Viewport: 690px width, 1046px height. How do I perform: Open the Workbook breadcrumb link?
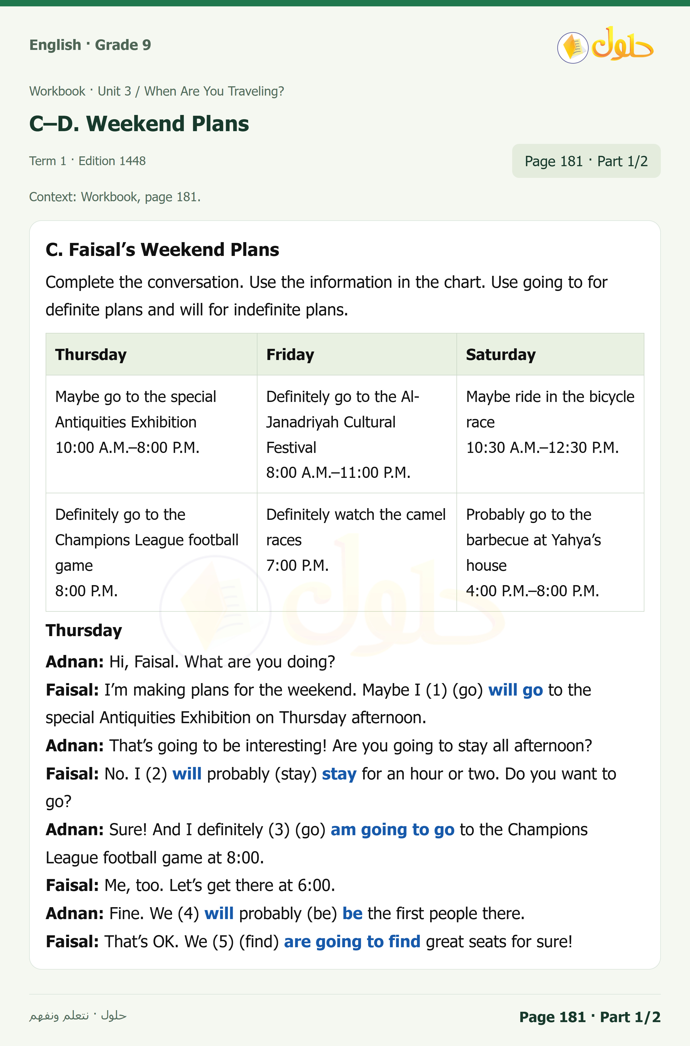pyautogui.click(x=57, y=91)
